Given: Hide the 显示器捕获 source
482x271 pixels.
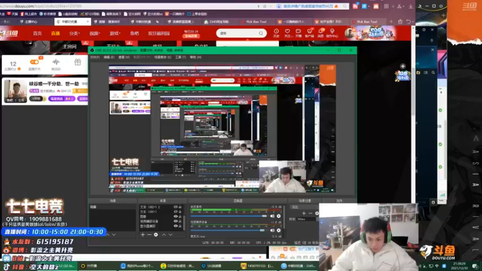Looking at the screenshot, I should coord(175,226).
